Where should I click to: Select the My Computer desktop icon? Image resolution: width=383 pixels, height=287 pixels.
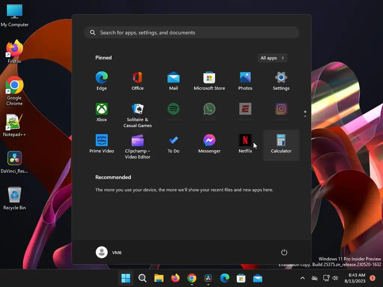15,16
